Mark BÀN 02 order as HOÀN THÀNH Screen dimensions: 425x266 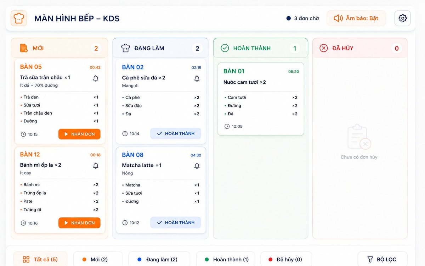pos(176,134)
